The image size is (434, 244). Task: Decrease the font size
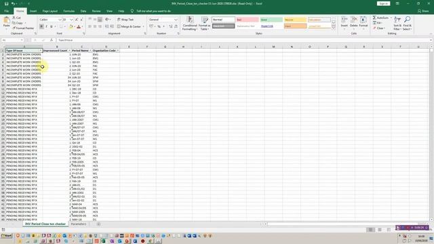click(x=81, y=20)
